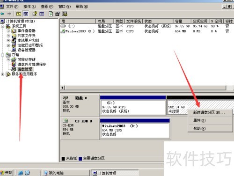Click the toolbar icon right of Refresh
Screen dimensions: 234x176
pos(58,14)
